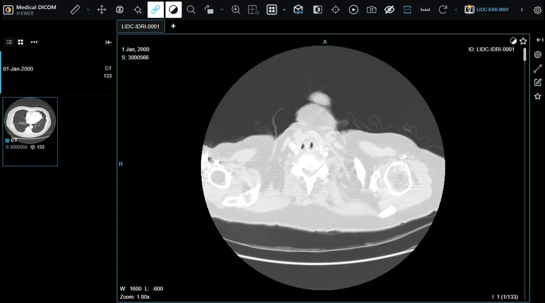Click the hatched circle icon in right sidebar
Image resolution: width=545 pixels, height=303 pixels.
tap(538, 54)
